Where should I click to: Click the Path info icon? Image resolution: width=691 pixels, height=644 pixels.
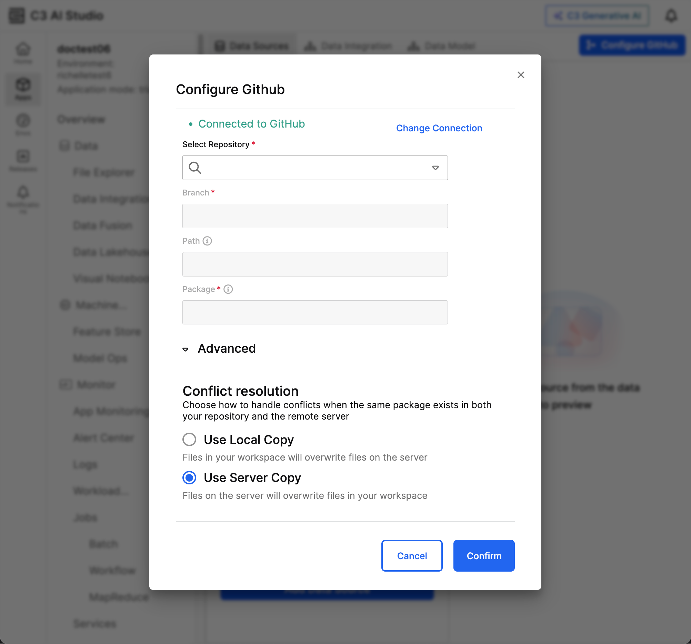click(207, 241)
